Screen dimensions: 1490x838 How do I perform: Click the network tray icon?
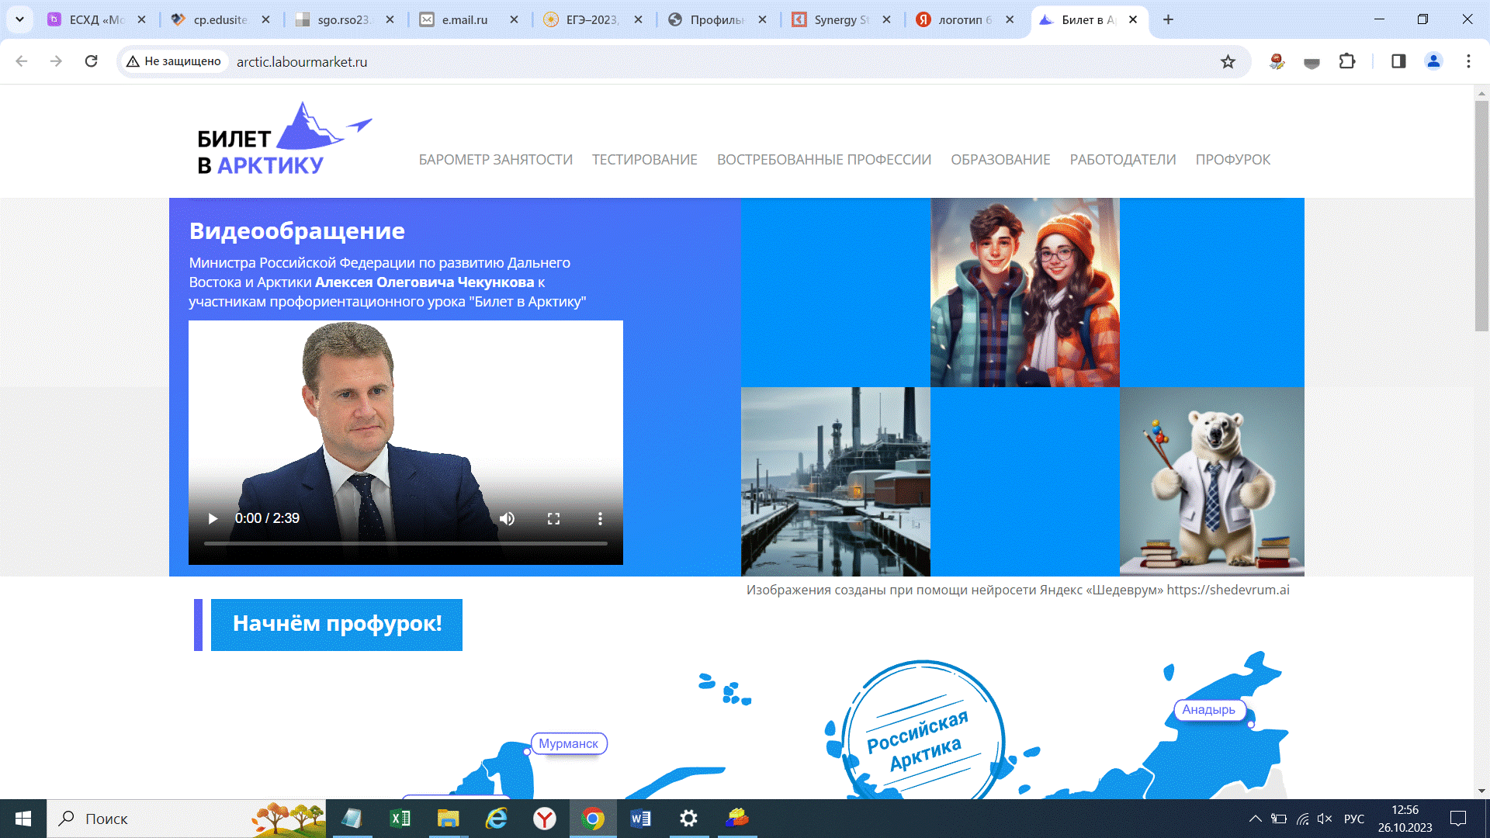click(x=1302, y=819)
